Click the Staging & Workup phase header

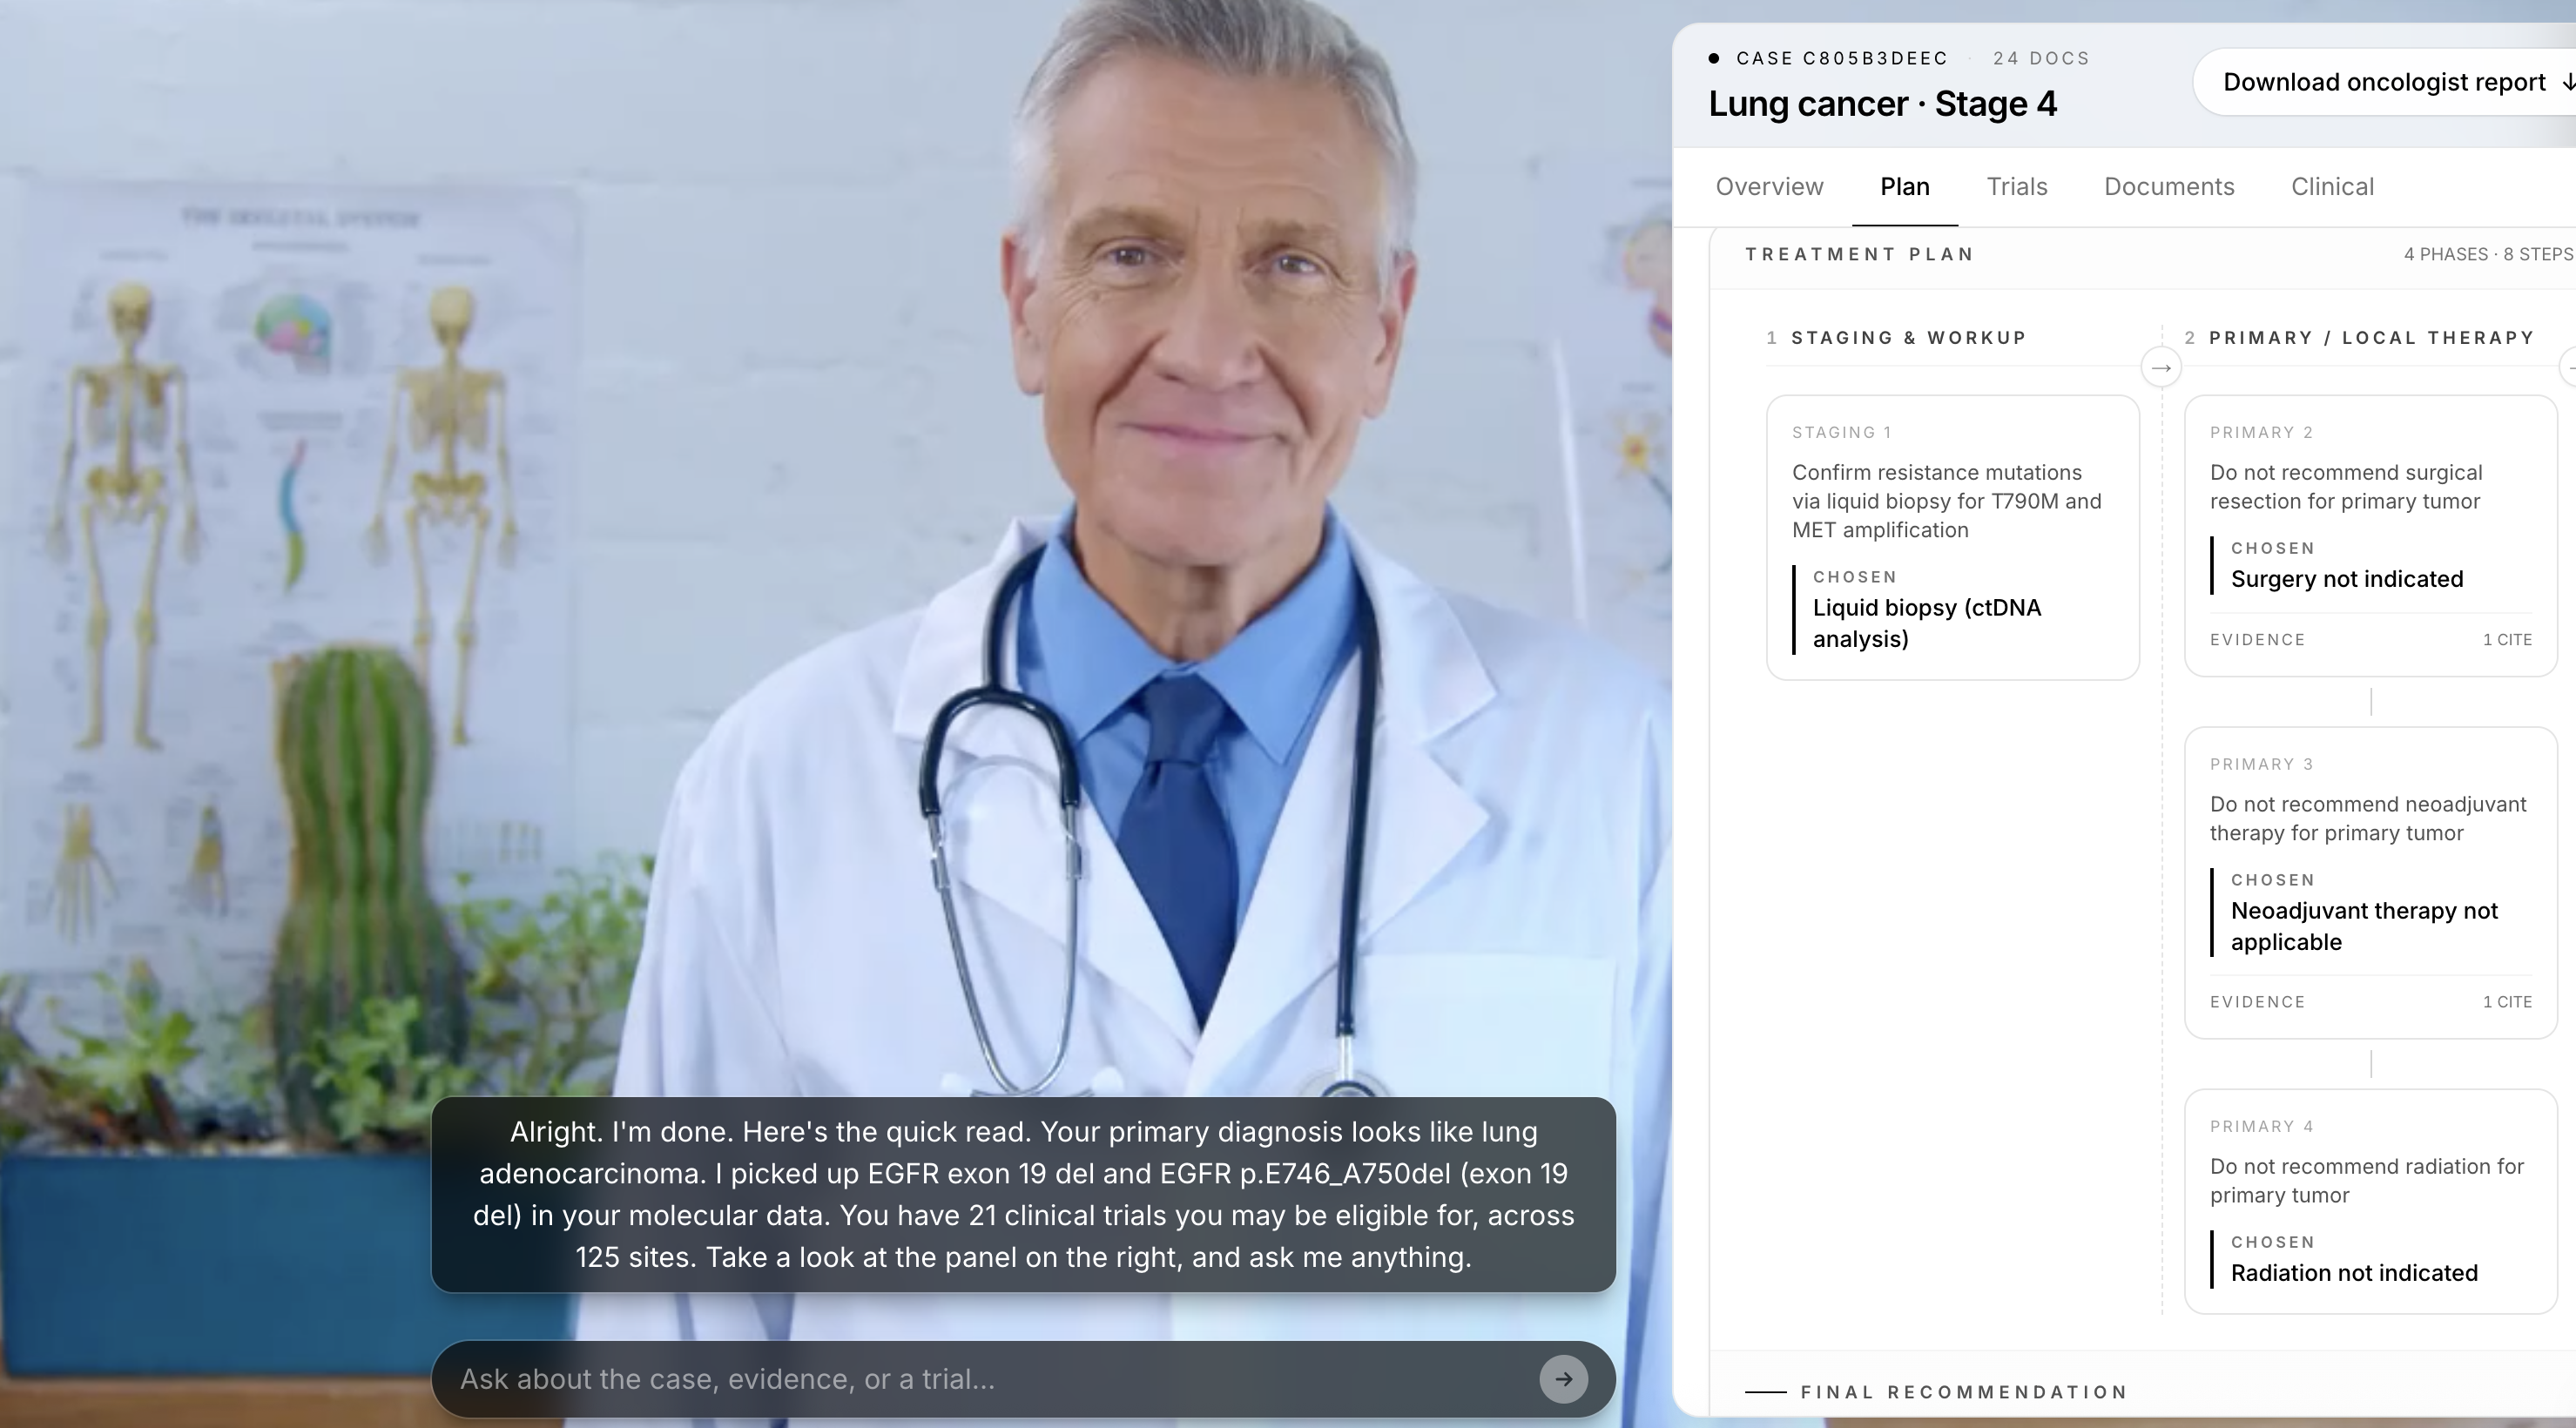1907,338
